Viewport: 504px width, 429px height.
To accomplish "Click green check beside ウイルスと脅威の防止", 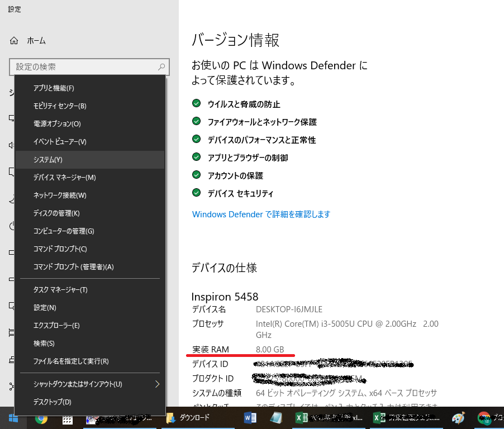I will (196, 103).
